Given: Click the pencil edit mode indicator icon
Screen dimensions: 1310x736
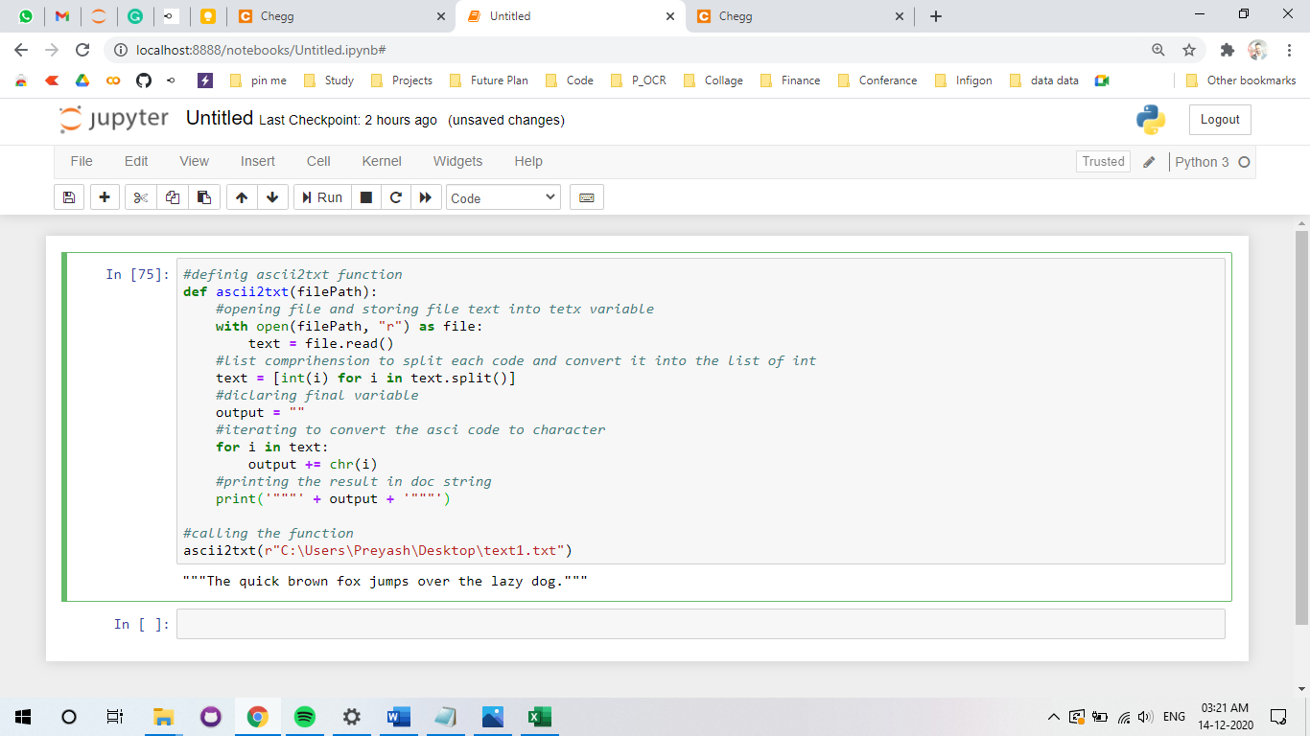Looking at the screenshot, I should pyautogui.click(x=1149, y=162).
